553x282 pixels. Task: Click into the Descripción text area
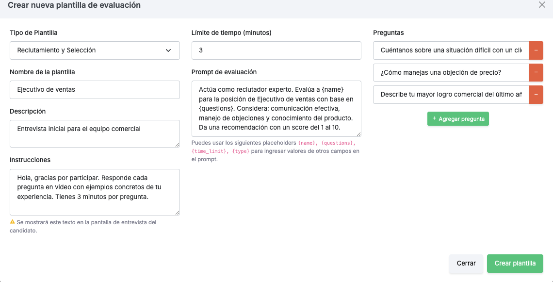coord(95,133)
